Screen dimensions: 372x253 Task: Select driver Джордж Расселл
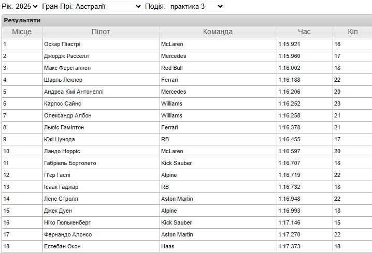pos(66,56)
